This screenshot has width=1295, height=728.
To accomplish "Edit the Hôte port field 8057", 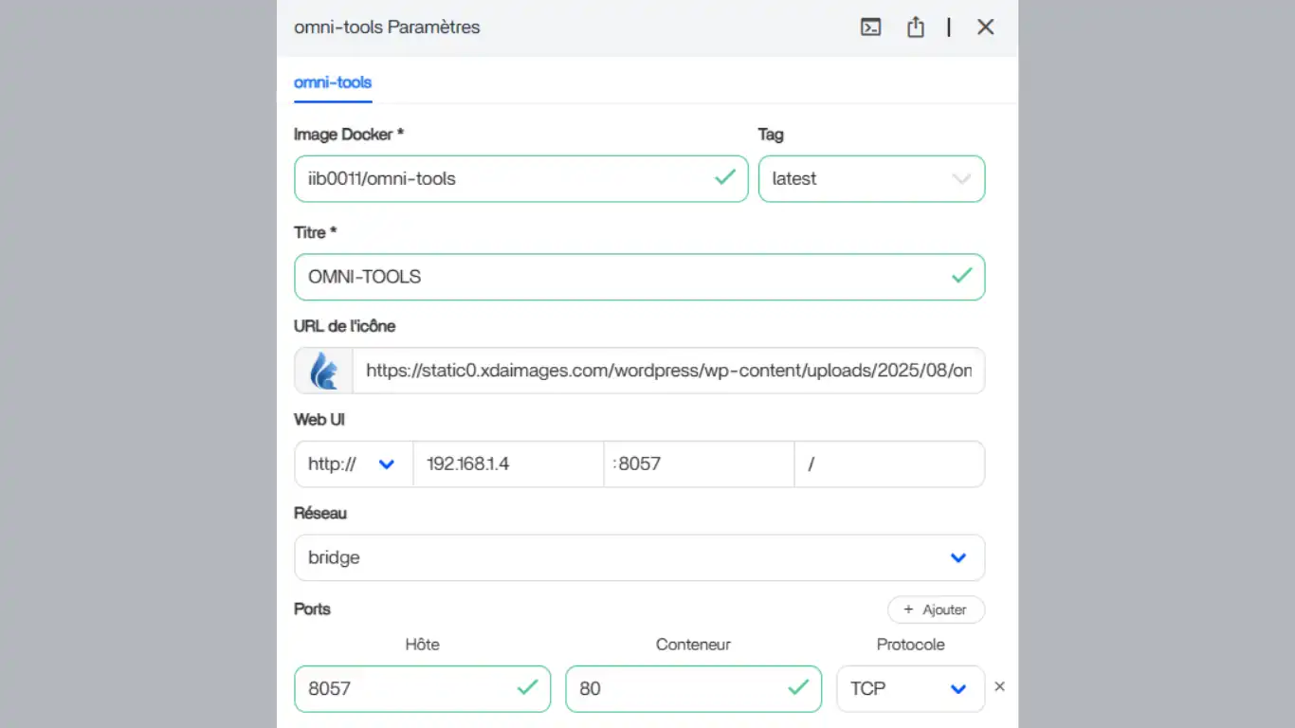I will pos(408,689).
